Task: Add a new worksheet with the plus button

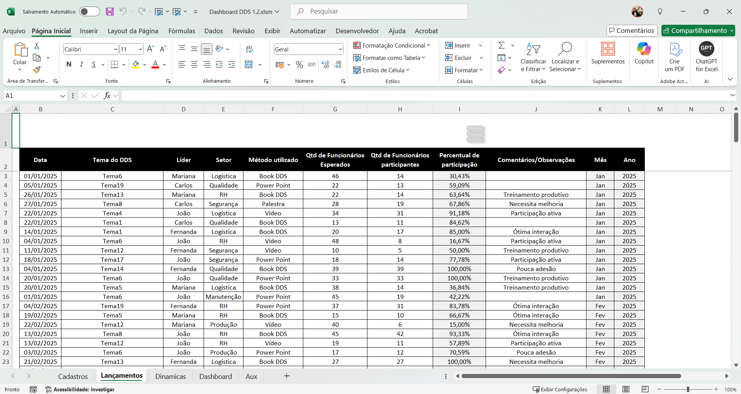Action: (x=287, y=376)
